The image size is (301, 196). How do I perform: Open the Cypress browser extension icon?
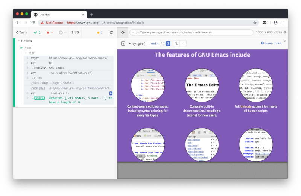(x=265, y=23)
